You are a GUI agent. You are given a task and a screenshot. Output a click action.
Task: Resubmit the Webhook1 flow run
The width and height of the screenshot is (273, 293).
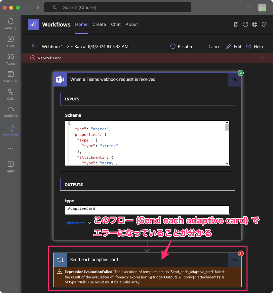pos(183,46)
